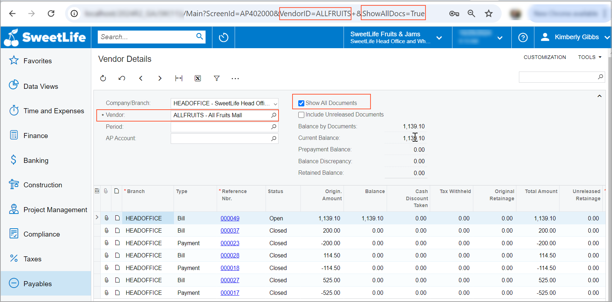This screenshot has height=302, width=612.
Task: Click the Period input field
Action: (x=220, y=127)
